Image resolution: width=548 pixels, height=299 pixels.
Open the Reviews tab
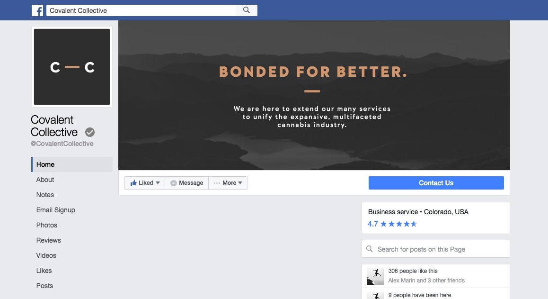tap(49, 240)
